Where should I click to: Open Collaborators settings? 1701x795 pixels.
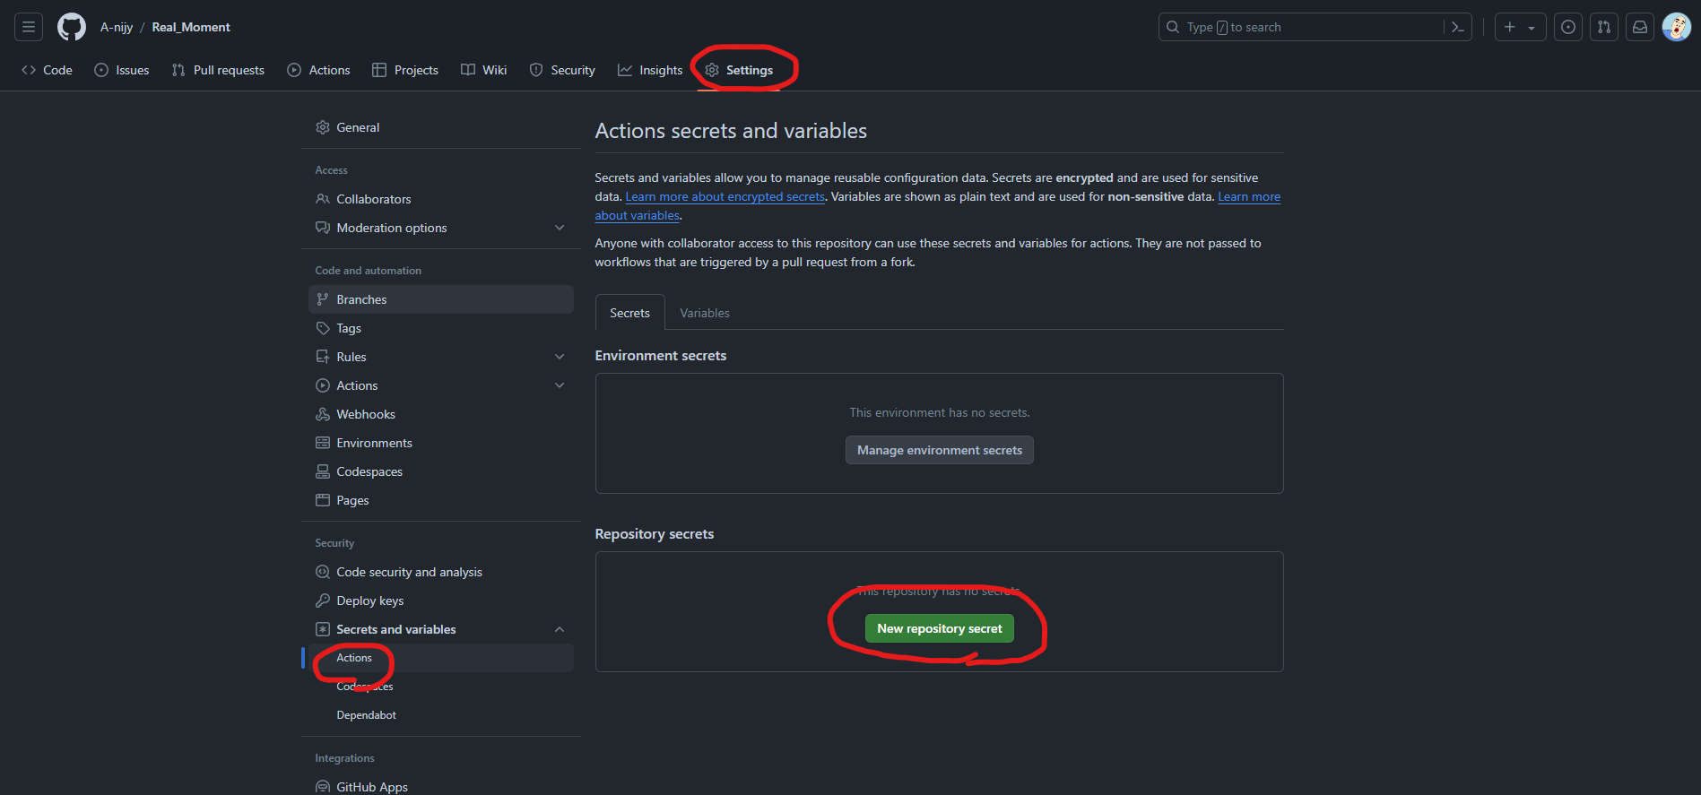[x=441, y=199]
